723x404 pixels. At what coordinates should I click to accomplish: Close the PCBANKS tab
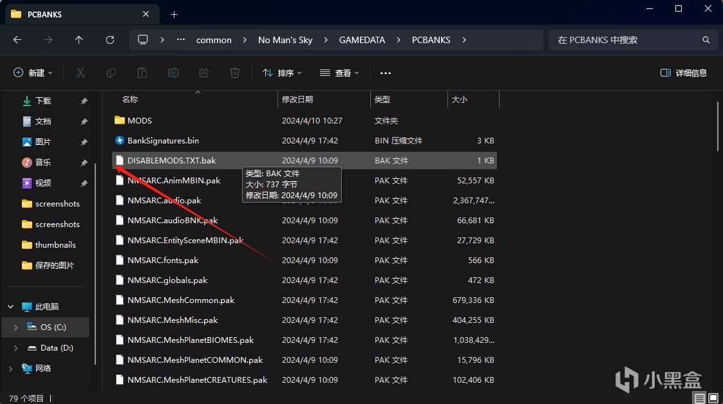pos(146,14)
